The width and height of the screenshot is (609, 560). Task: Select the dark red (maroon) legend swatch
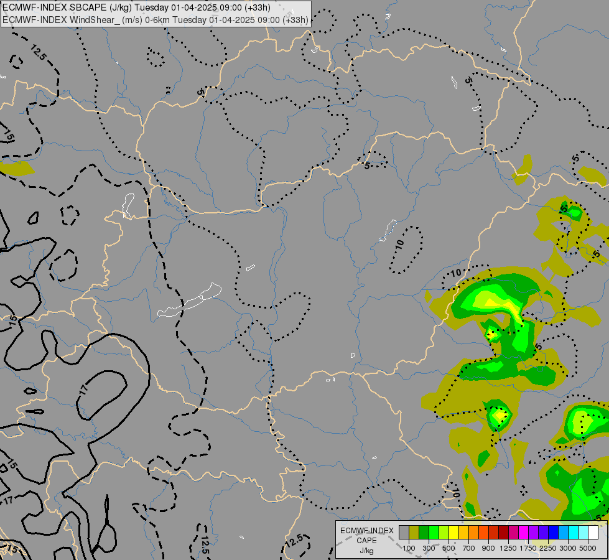click(x=503, y=533)
